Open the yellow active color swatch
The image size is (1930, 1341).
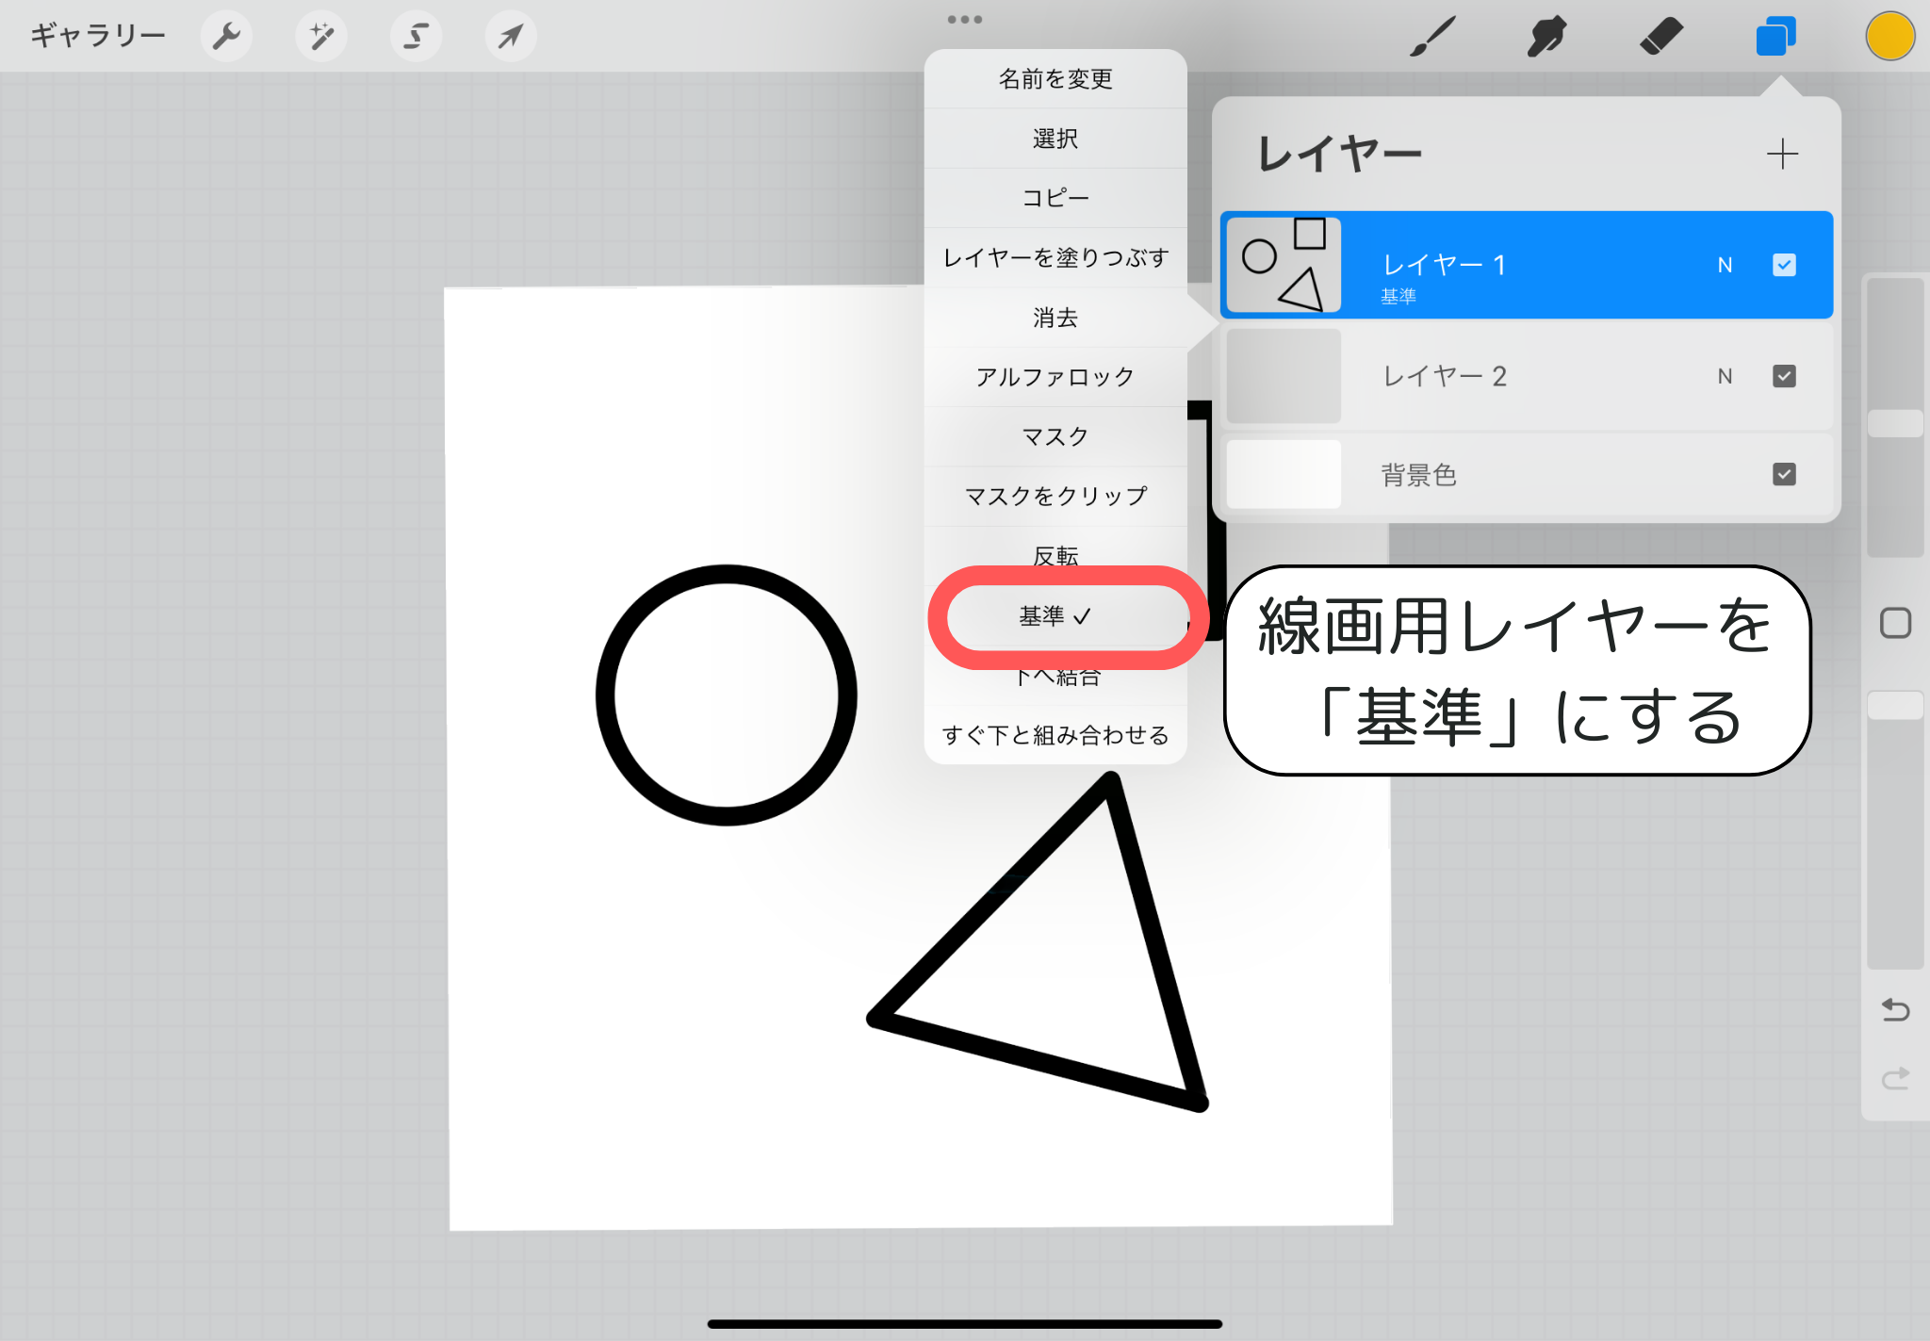point(1889,37)
